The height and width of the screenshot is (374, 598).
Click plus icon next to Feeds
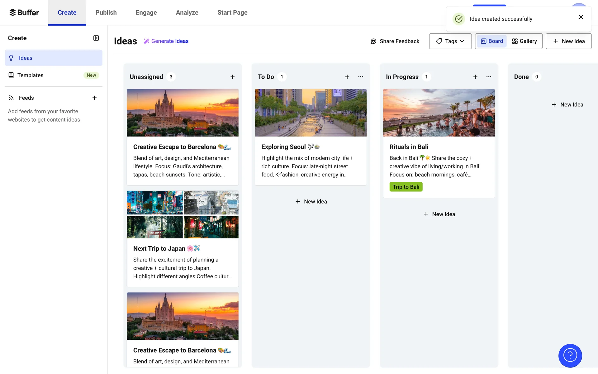click(94, 98)
